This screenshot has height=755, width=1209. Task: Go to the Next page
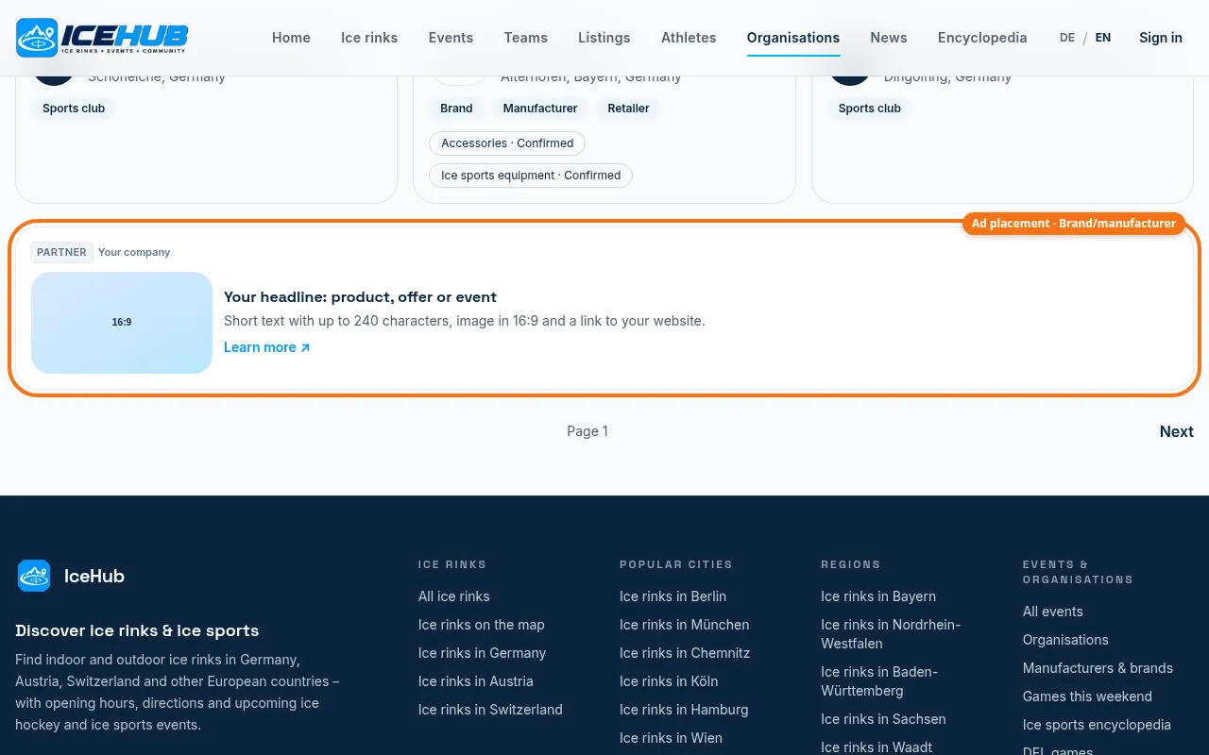pyautogui.click(x=1177, y=431)
